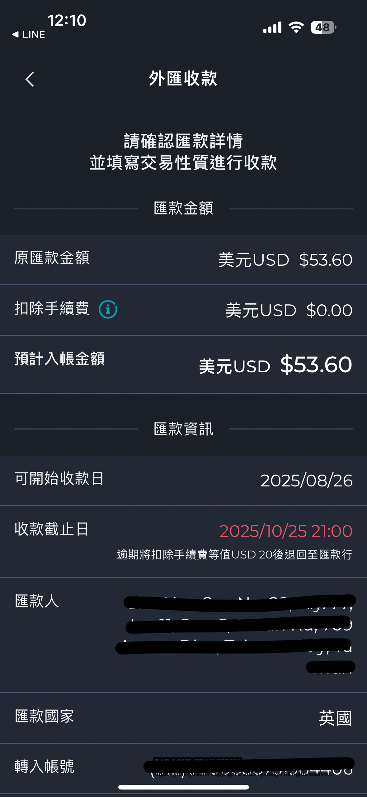Tap the overdue USD 20 fee notice
This screenshot has height=797, width=367.
click(234, 555)
